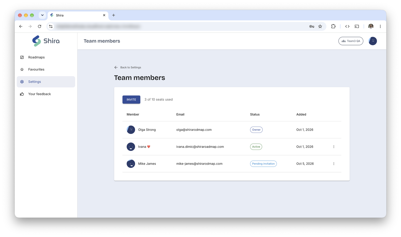Open user avatar menu in page header
The height and width of the screenshot is (237, 401).
pyautogui.click(x=373, y=41)
